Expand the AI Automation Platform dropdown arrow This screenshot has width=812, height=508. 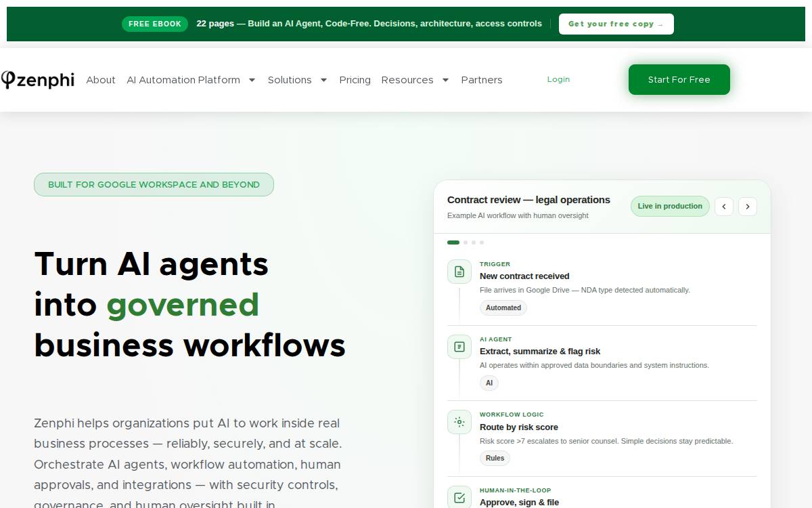pyautogui.click(x=252, y=80)
